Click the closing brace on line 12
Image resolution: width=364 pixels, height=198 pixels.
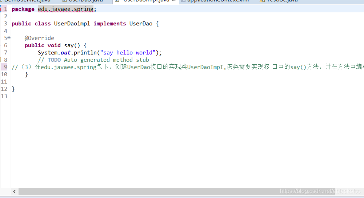13,89
